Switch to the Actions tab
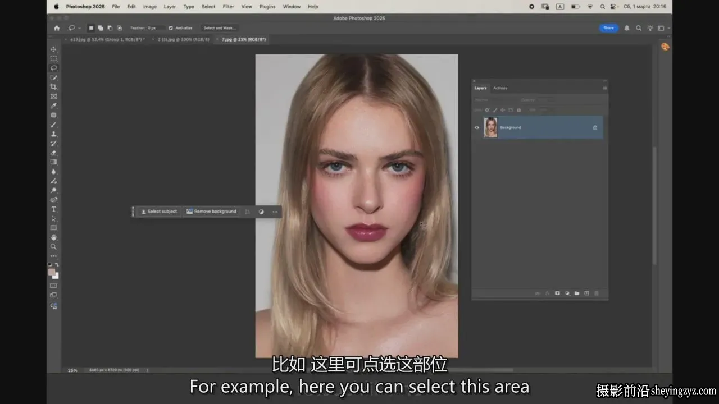This screenshot has width=719, height=404. pos(500,88)
